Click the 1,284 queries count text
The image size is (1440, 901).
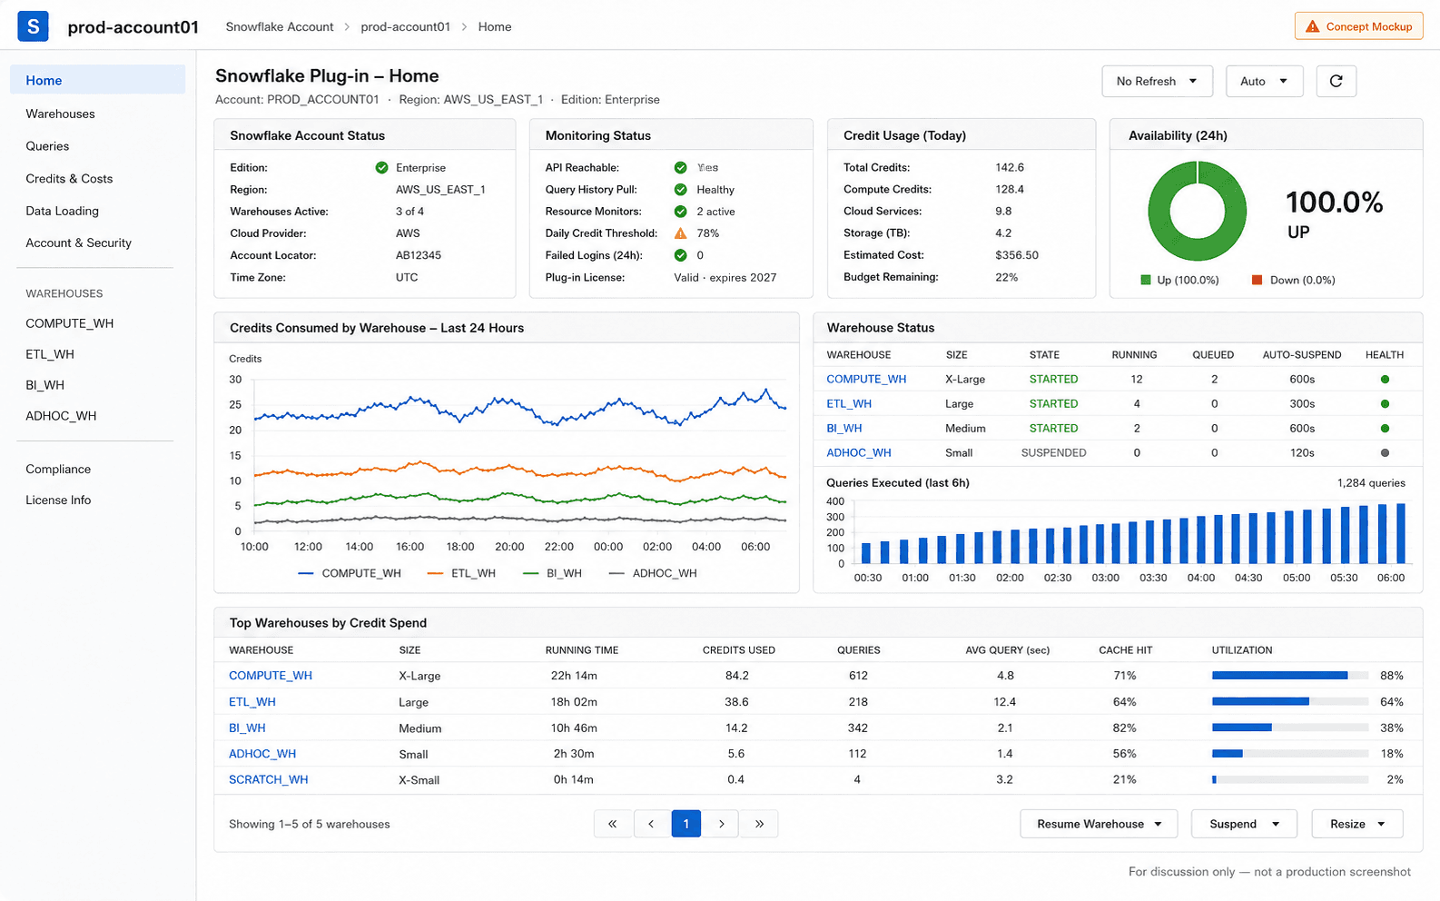pos(1371,483)
